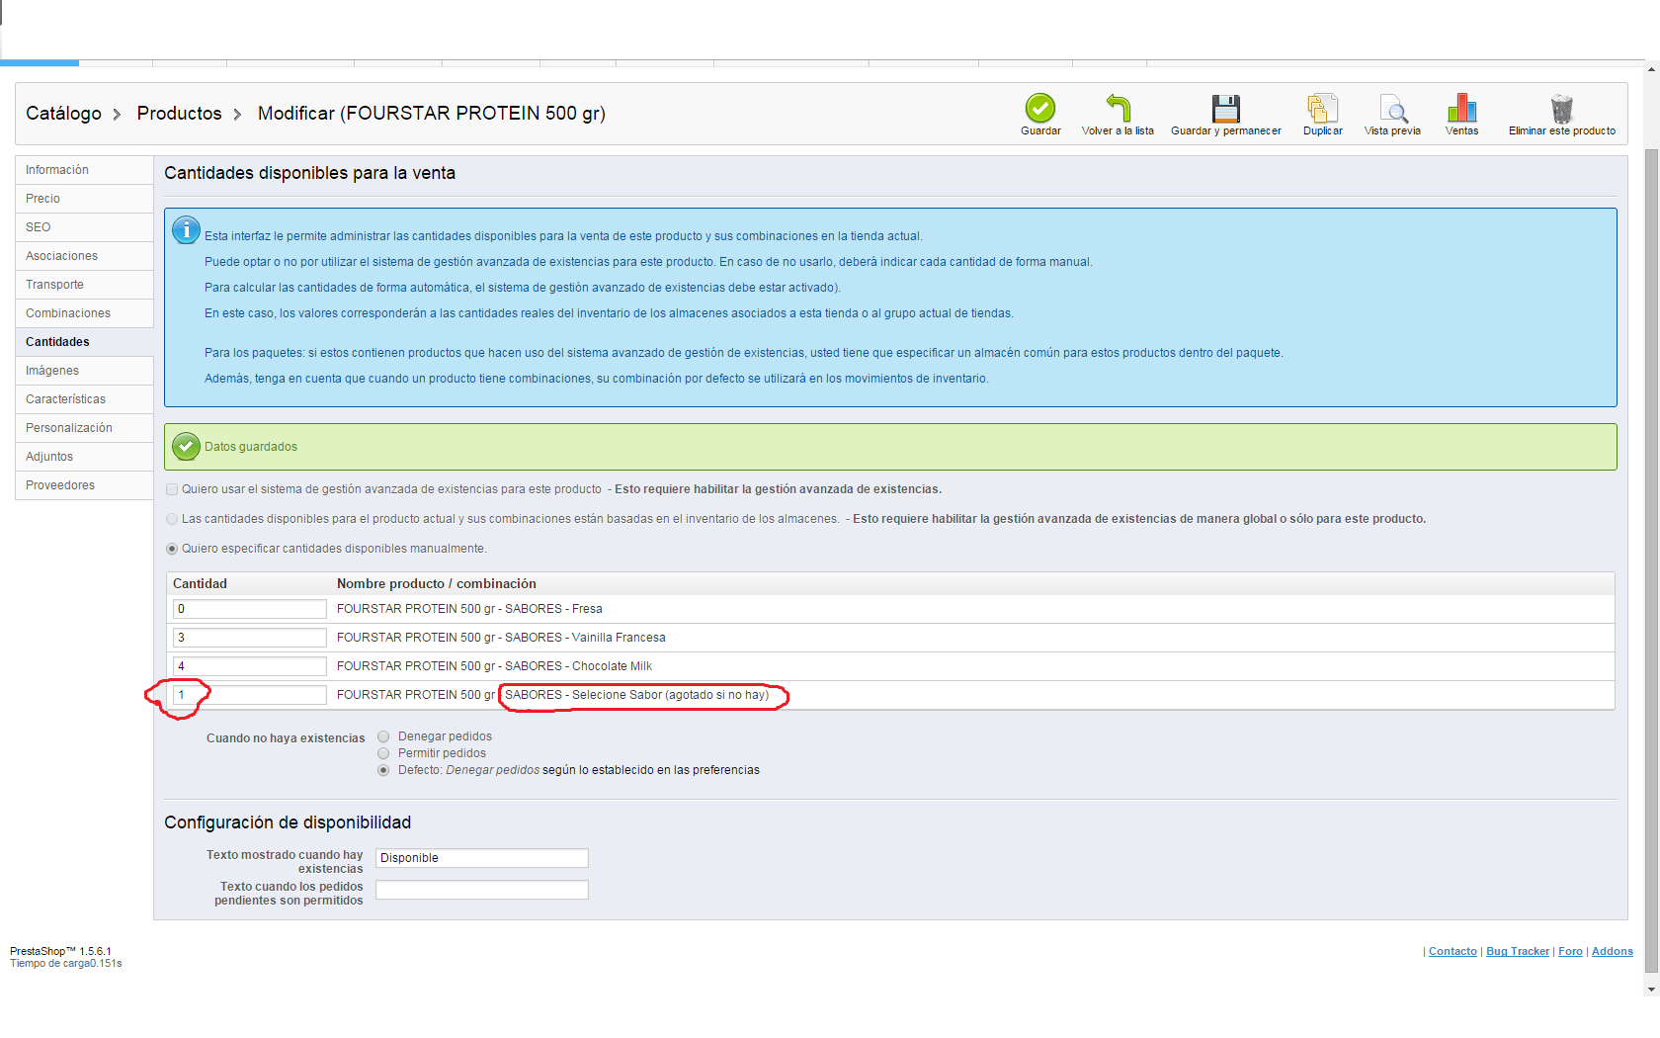The width and height of the screenshot is (1660, 1038).
Task: Click quantity field for Fresa flavor
Action: (x=250, y=609)
